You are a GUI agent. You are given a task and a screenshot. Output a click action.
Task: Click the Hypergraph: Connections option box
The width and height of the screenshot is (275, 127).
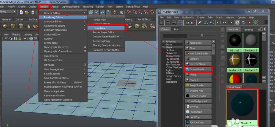click(85, 51)
